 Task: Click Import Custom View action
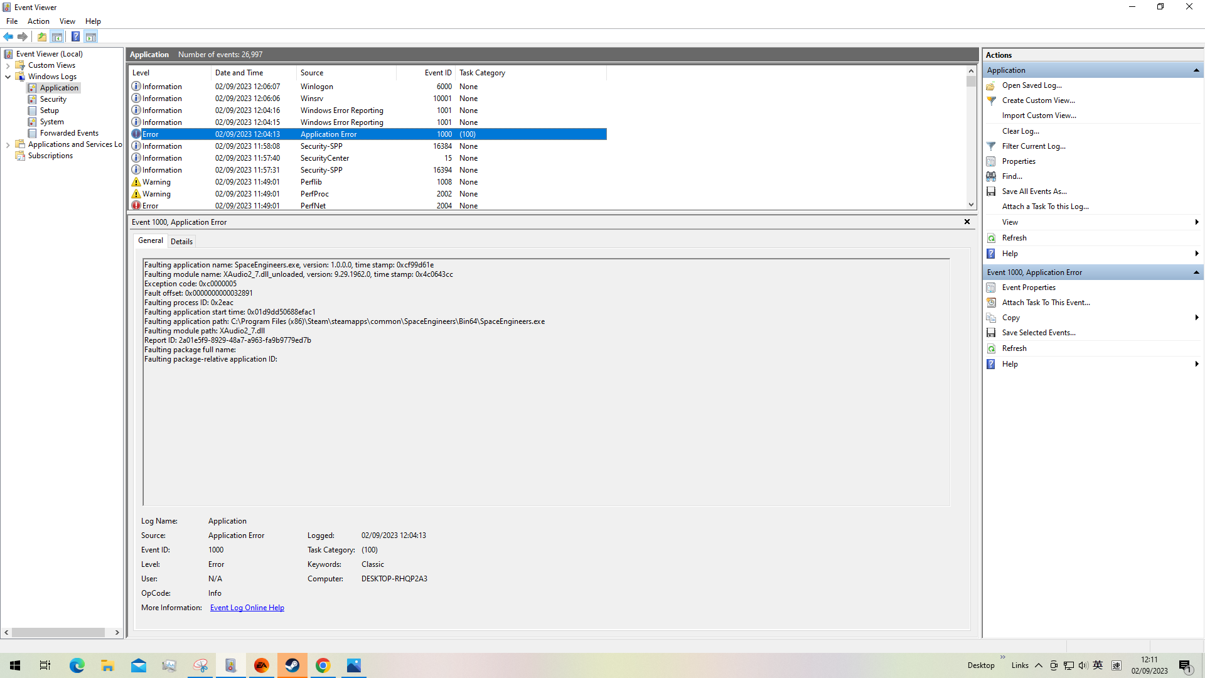pos(1039,116)
